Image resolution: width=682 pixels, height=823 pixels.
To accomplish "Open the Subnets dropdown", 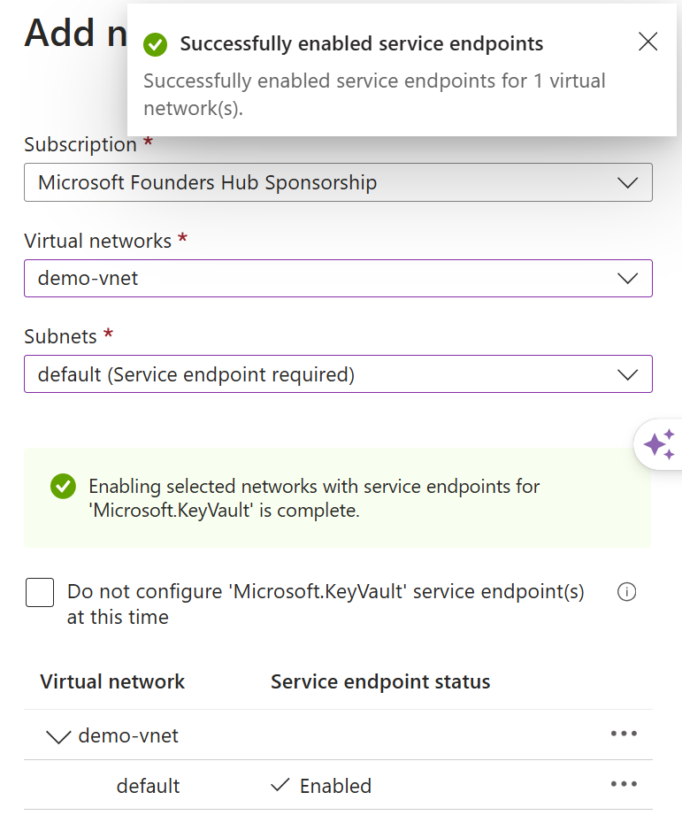I will coord(339,374).
